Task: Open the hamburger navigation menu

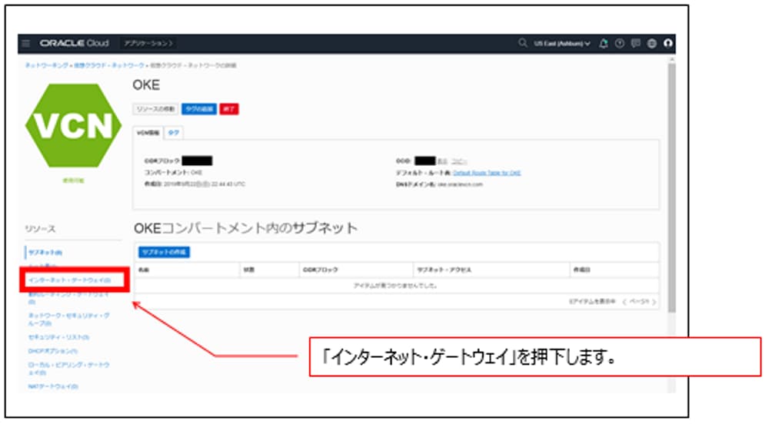Action: point(26,43)
